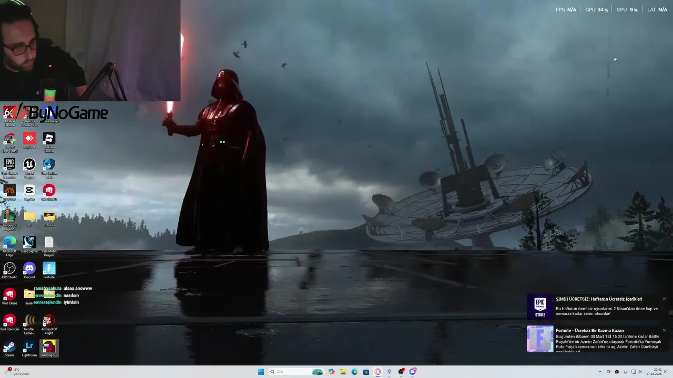Launch CapCut from the desktop
Viewport: 673px width, 378px height.
click(29, 193)
